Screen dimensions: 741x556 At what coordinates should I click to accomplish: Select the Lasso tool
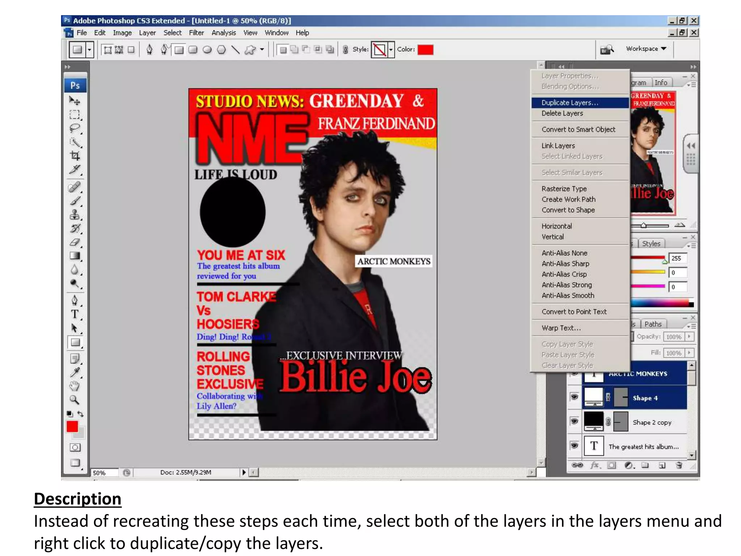(75, 128)
